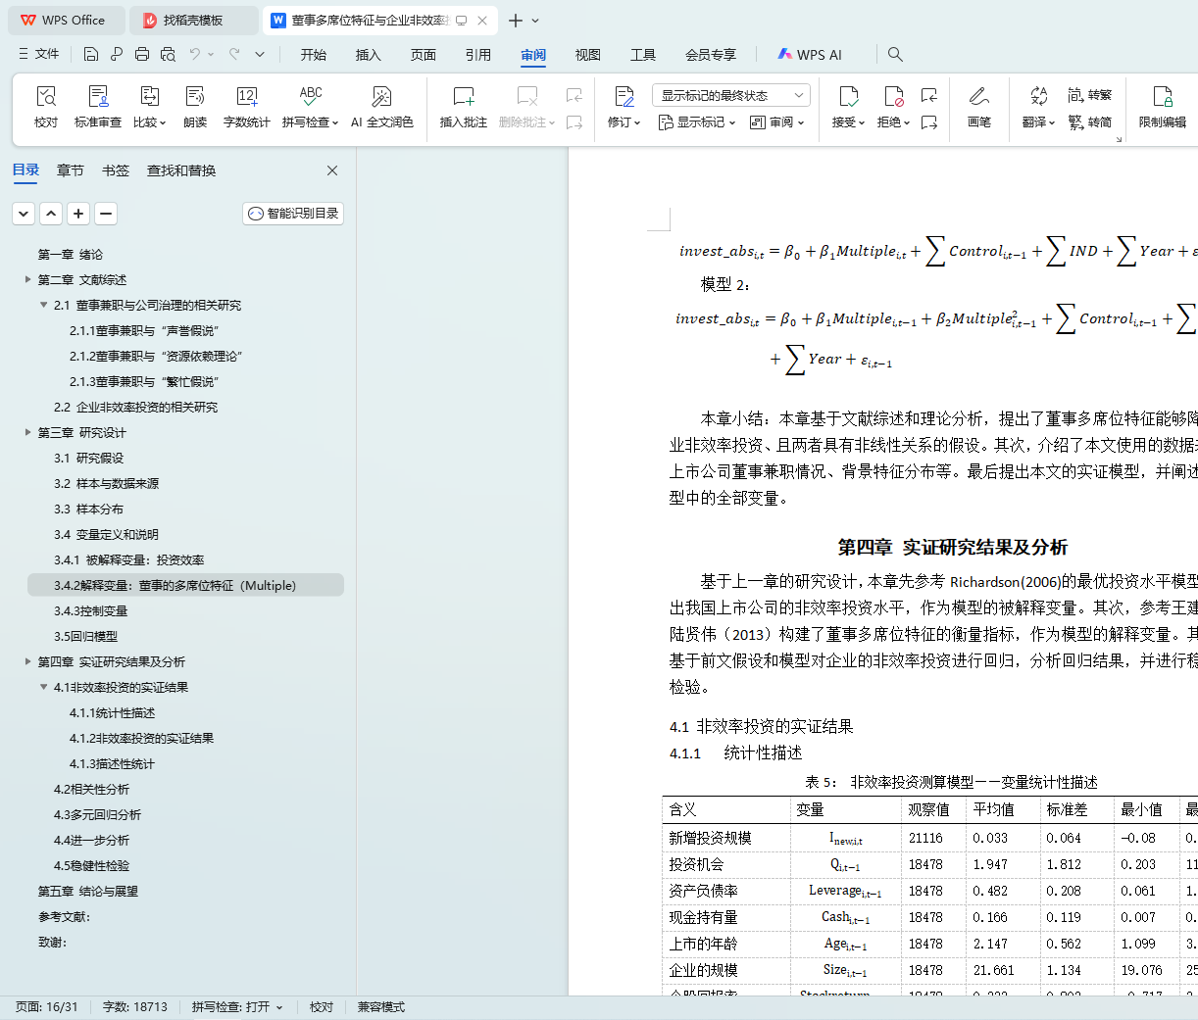1198x1020 pixels.
Task: Open customize quick access toolbar chevron
Action: click(x=260, y=54)
